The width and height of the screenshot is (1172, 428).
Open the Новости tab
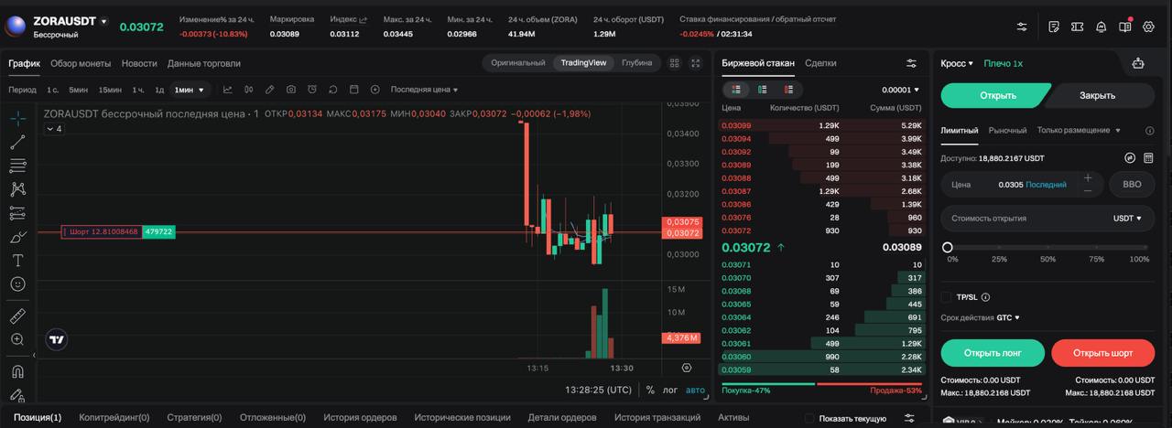139,63
